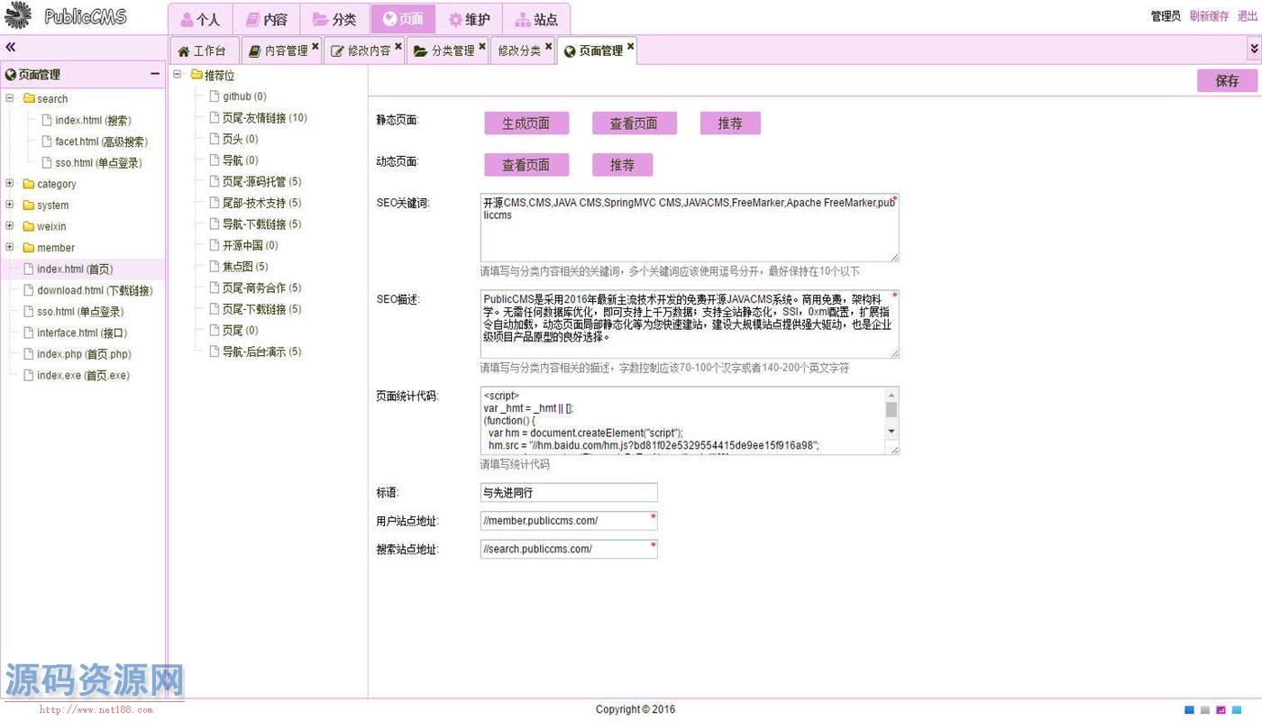Viewport: 1262px width, 721px height.
Task: Click the category folder icon
Action: pyautogui.click(x=29, y=184)
